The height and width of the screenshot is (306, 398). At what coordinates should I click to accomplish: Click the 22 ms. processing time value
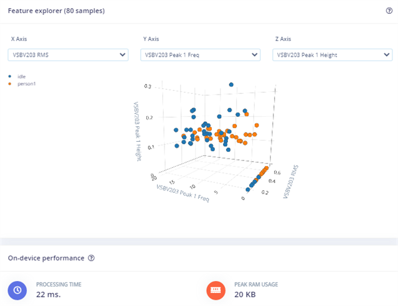[49, 294]
